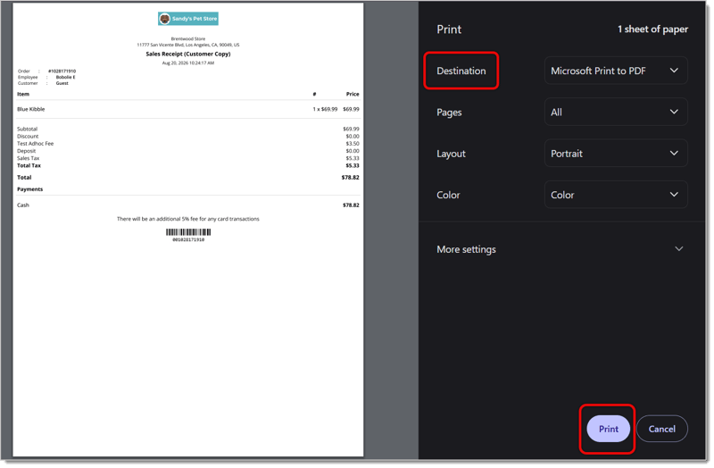The height and width of the screenshot is (468, 714).
Task: Click the 'Subtotal' line
Action: 189,130
